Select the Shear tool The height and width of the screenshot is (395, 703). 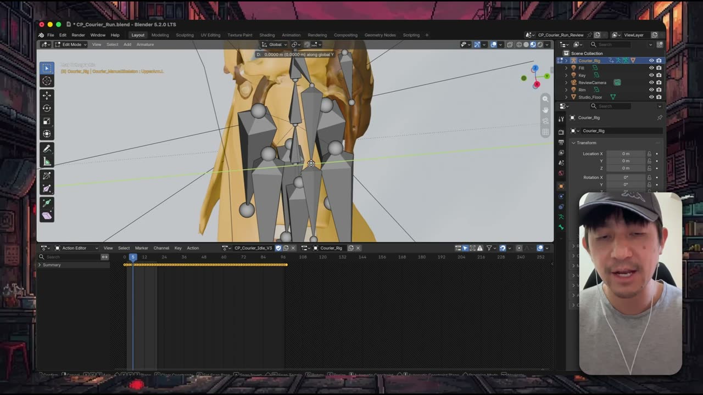click(x=47, y=216)
